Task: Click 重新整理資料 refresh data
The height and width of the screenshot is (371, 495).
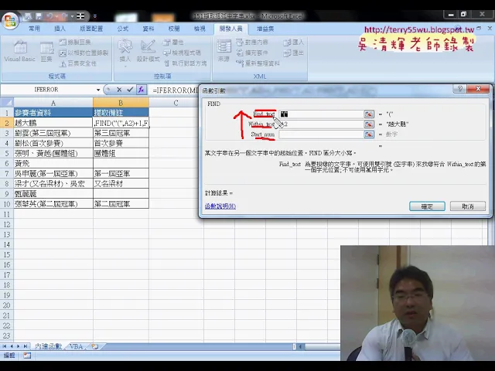Action: (258, 63)
